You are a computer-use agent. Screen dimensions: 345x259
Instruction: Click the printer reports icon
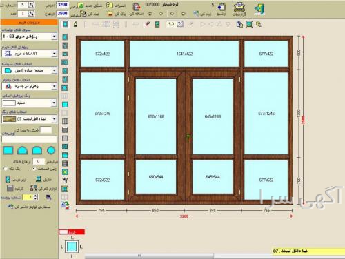coord(239,8)
